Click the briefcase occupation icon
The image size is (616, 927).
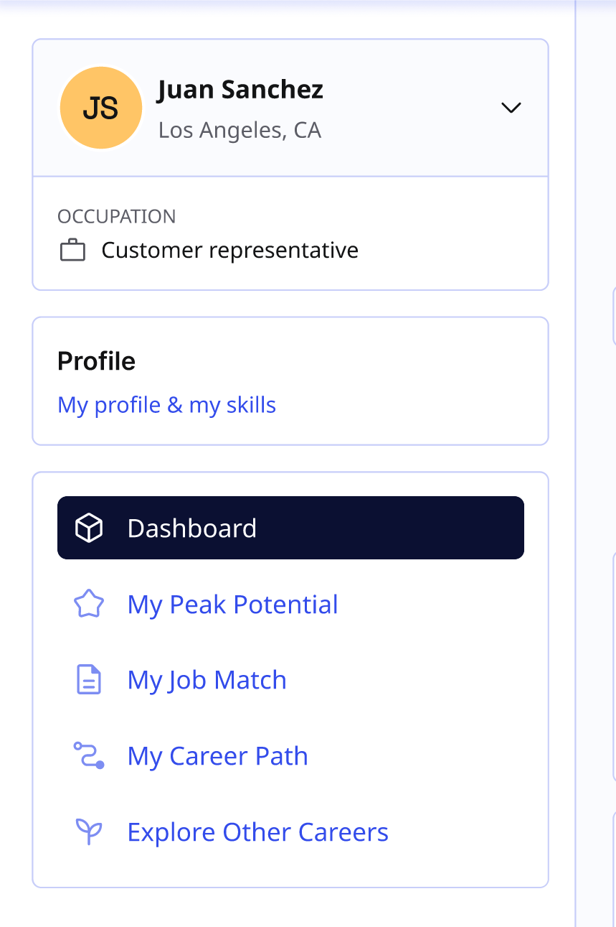[x=72, y=251]
